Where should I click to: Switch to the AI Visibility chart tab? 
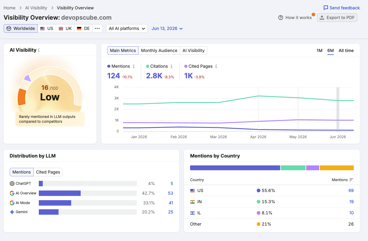pos(193,50)
